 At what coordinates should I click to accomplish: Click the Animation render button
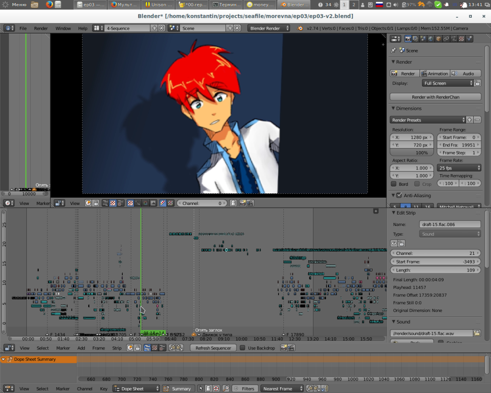[434, 73]
